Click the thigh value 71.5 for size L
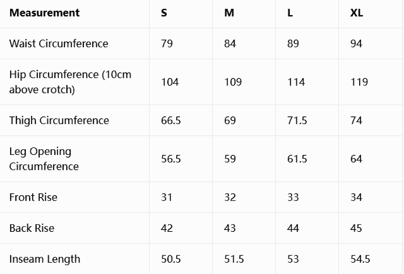The height and width of the screenshot is (274, 404). 297,120
